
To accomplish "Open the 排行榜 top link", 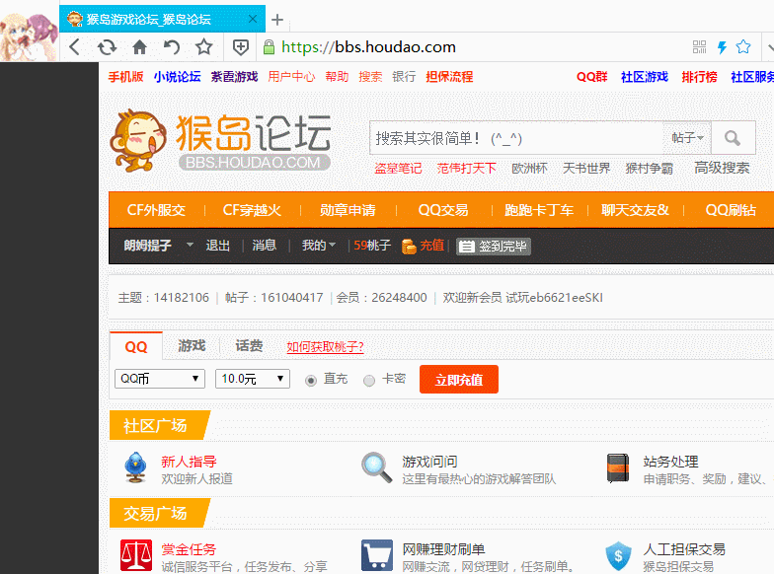I will [x=699, y=77].
